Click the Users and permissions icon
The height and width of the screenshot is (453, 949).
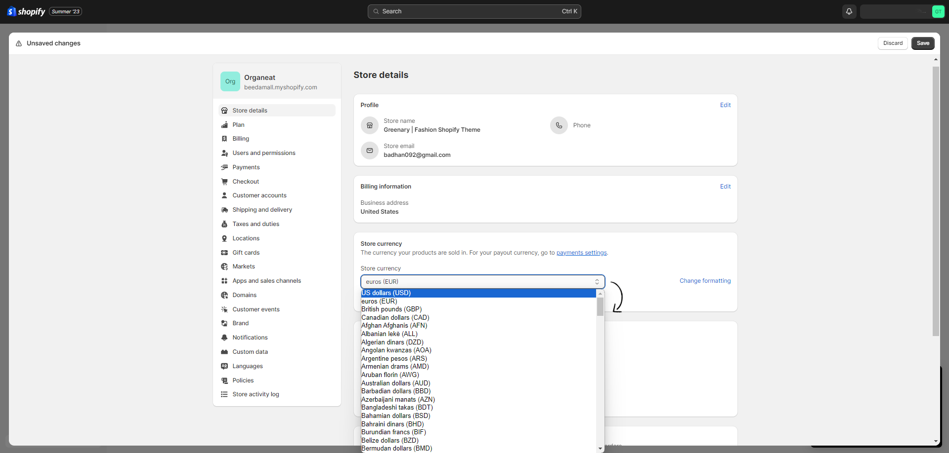point(224,153)
